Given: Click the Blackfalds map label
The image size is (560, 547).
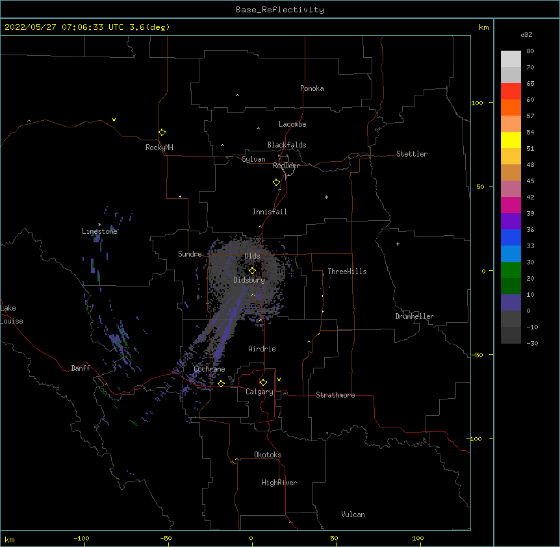Looking at the screenshot, I should click(x=286, y=145).
